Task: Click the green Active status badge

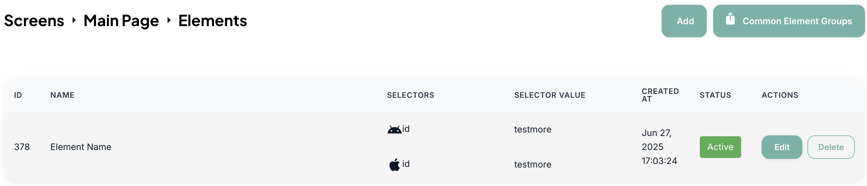Action: click(720, 147)
